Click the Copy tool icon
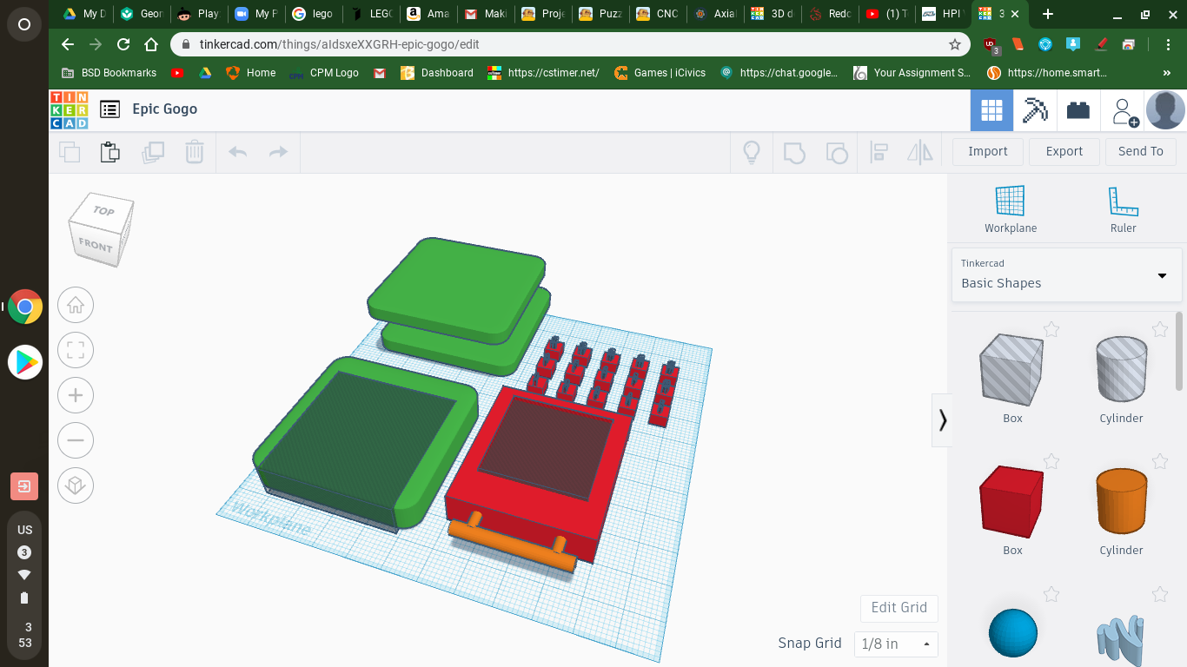 (70, 152)
